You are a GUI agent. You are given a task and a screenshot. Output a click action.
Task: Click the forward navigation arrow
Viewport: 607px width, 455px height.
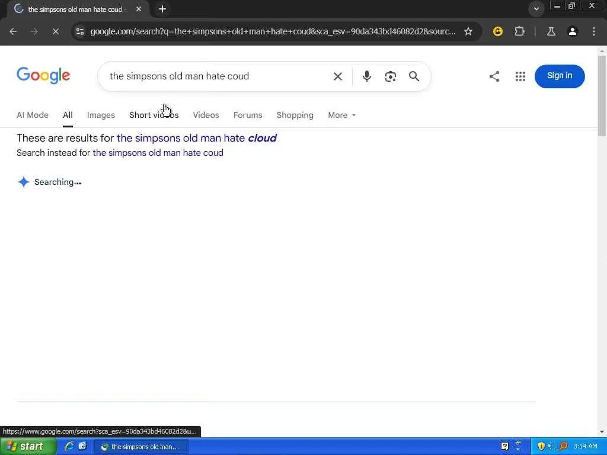tap(34, 31)
